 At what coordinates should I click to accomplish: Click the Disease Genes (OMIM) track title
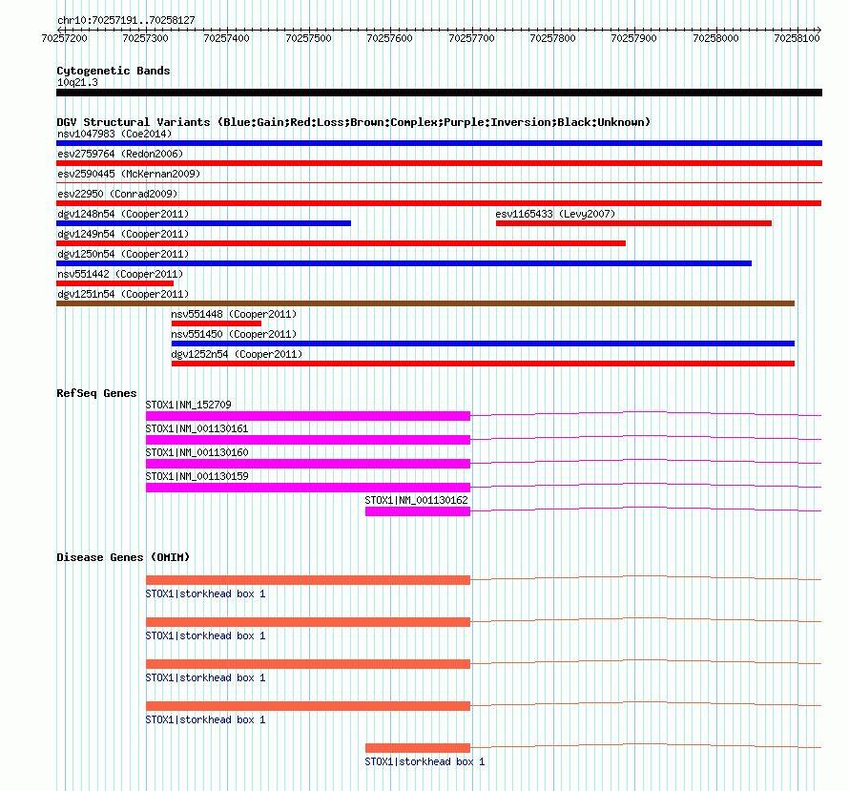coord(123,557)
